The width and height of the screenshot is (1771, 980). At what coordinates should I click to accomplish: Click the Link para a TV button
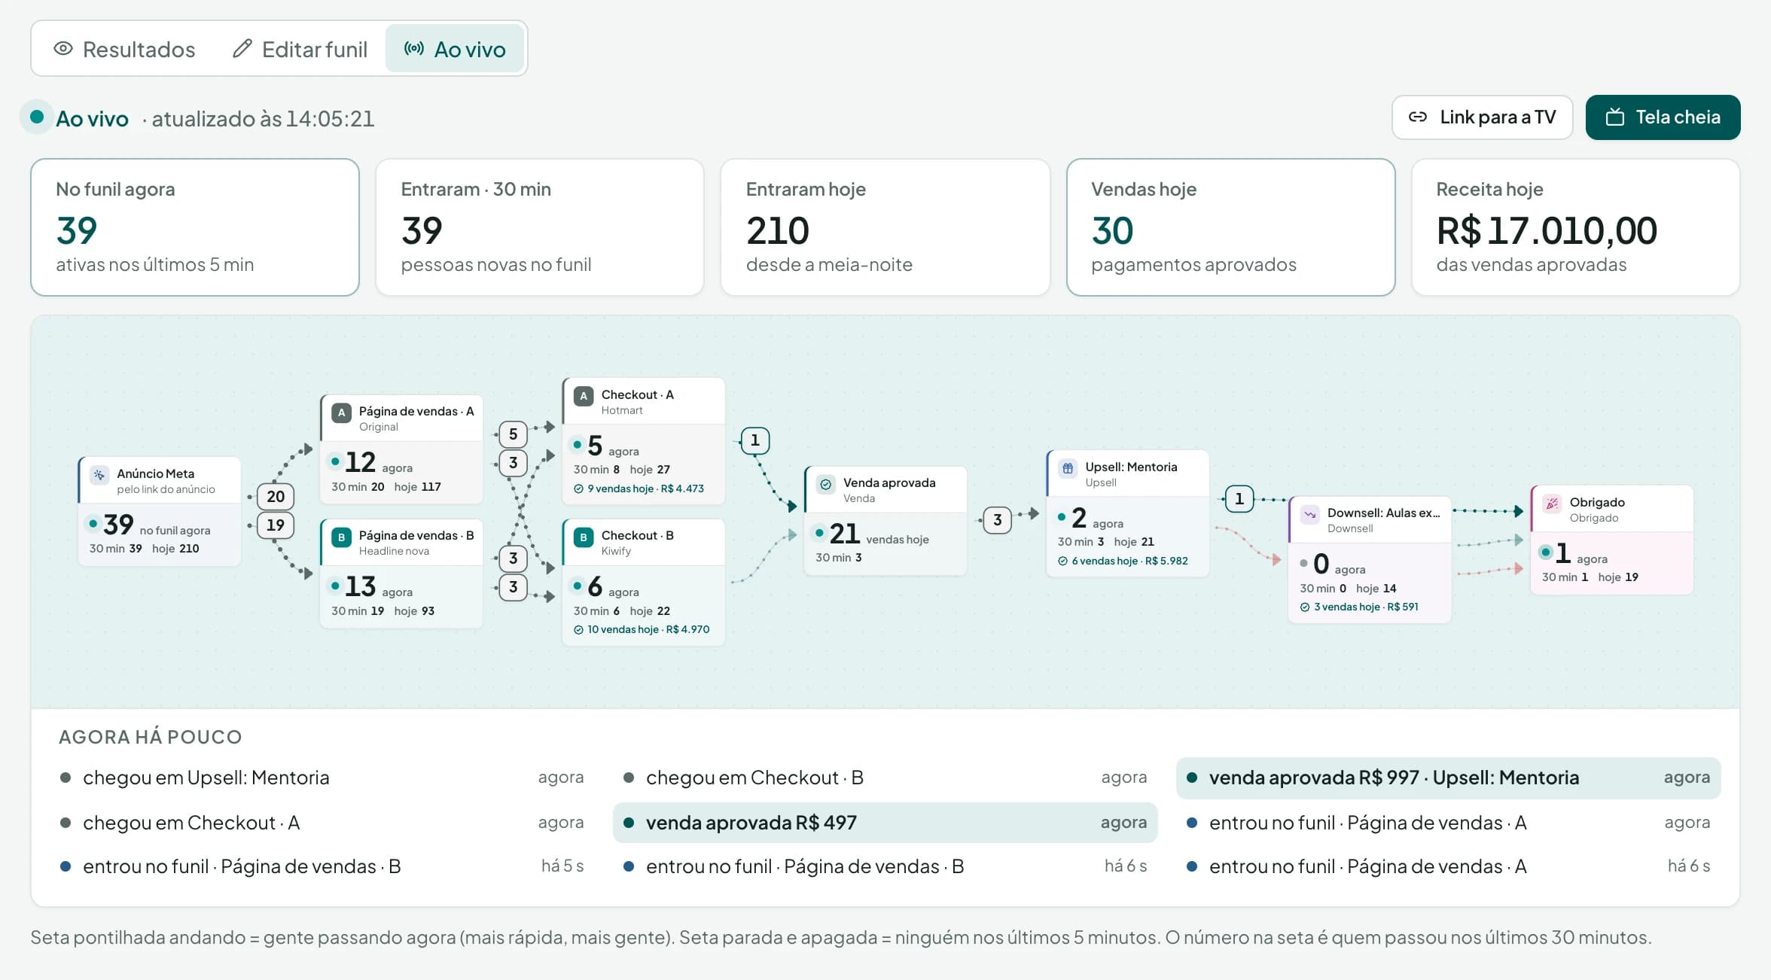(1482, 117)
